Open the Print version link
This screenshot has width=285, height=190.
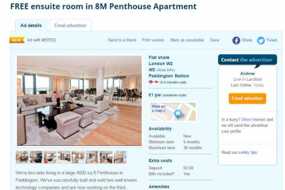click(x=153, y=40)
